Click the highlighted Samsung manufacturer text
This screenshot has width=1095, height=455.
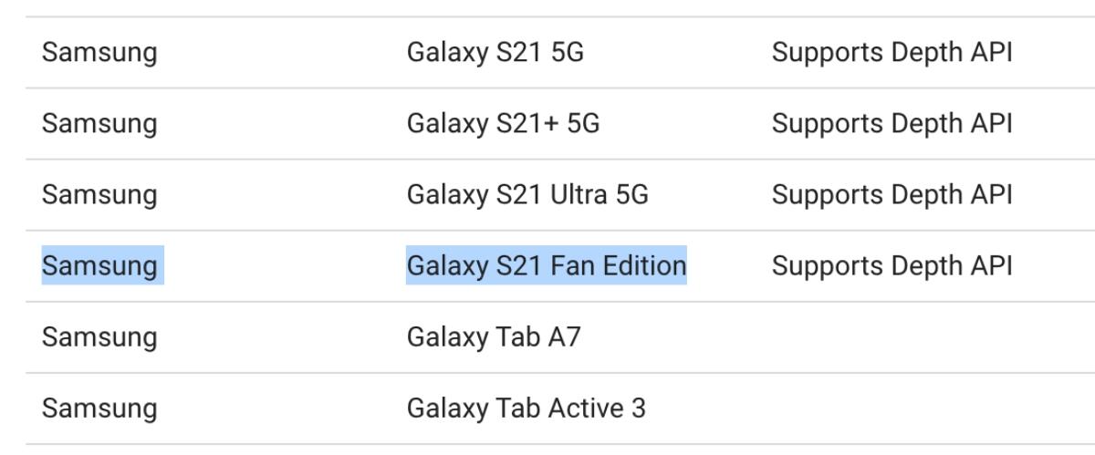click(x=99, y=266)
